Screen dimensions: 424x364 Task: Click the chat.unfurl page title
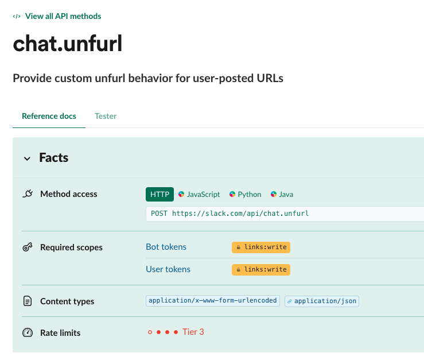[68, 44]
